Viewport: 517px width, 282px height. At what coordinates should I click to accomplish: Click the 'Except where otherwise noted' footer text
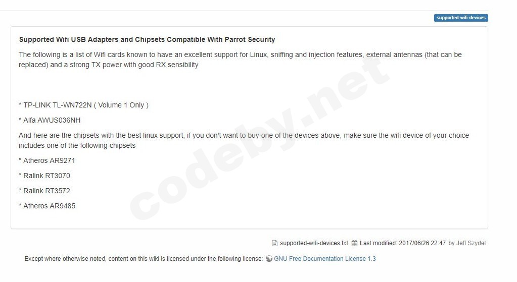pyautogui.click(x=144, y=259)
